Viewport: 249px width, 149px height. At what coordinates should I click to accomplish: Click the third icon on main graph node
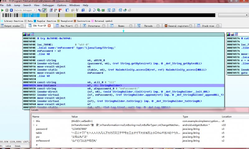point(32,34)
